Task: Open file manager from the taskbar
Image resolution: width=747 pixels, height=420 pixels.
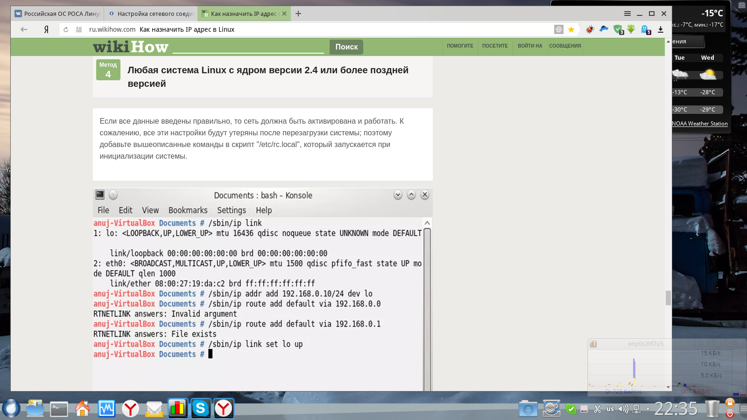Action: (x=35, y=409)
